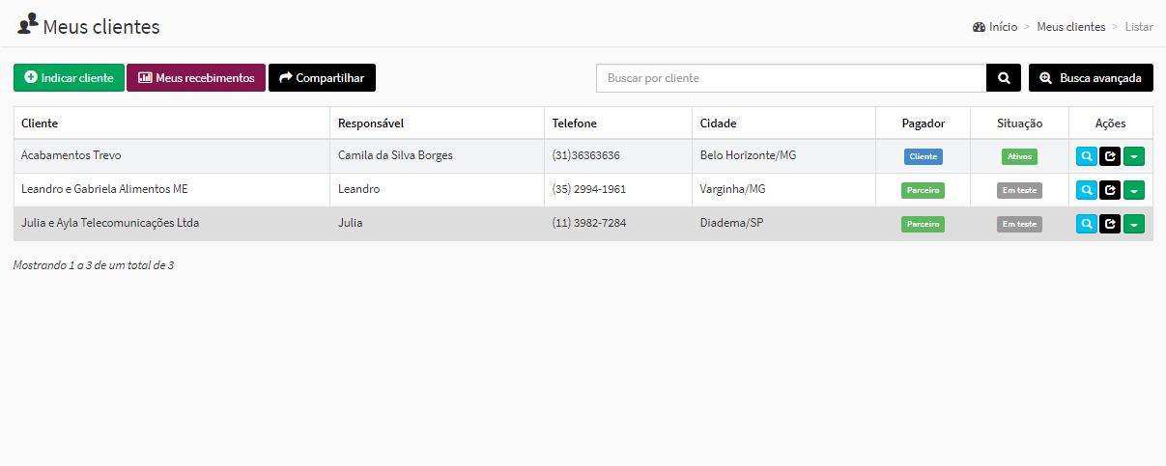Open Meus clientes breadcrumb link
This screenshot has height=466, width=1166.
pyautogui.click(x=1070, y=27)
